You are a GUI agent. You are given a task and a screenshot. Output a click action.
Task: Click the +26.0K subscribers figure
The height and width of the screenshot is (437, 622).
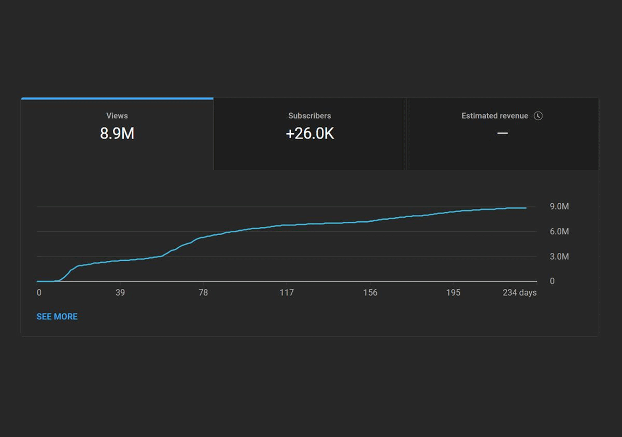[309, 134]
